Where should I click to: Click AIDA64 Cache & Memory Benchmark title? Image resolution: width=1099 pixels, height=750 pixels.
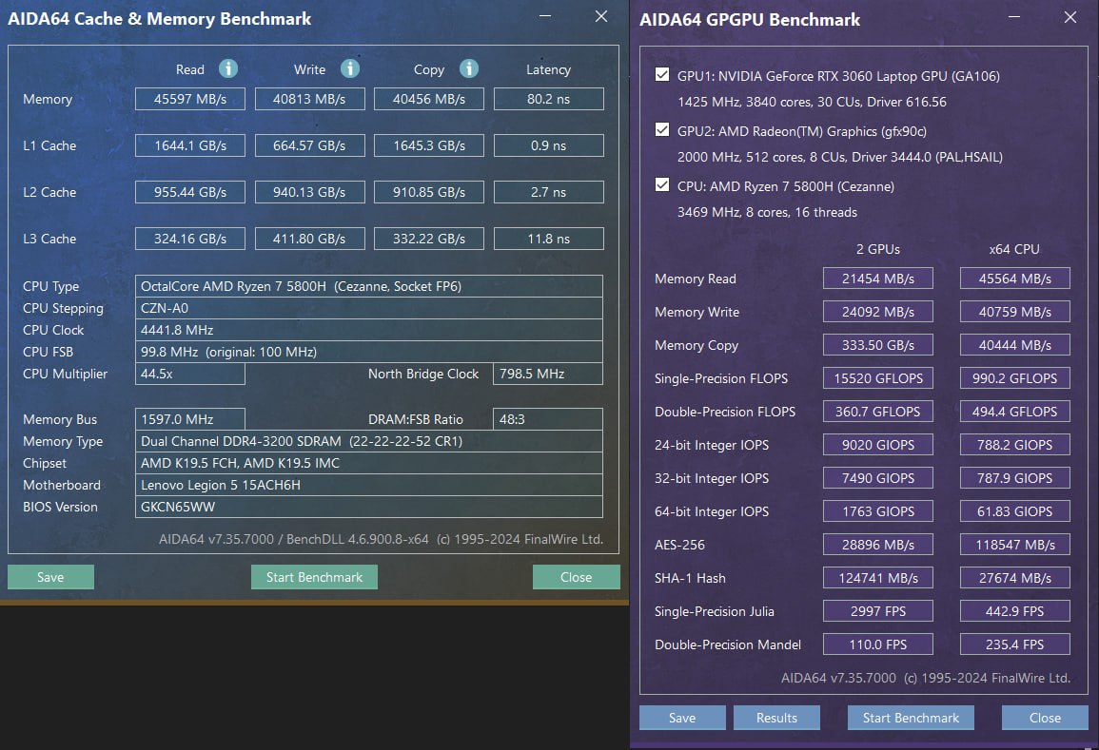coord(159,19)
